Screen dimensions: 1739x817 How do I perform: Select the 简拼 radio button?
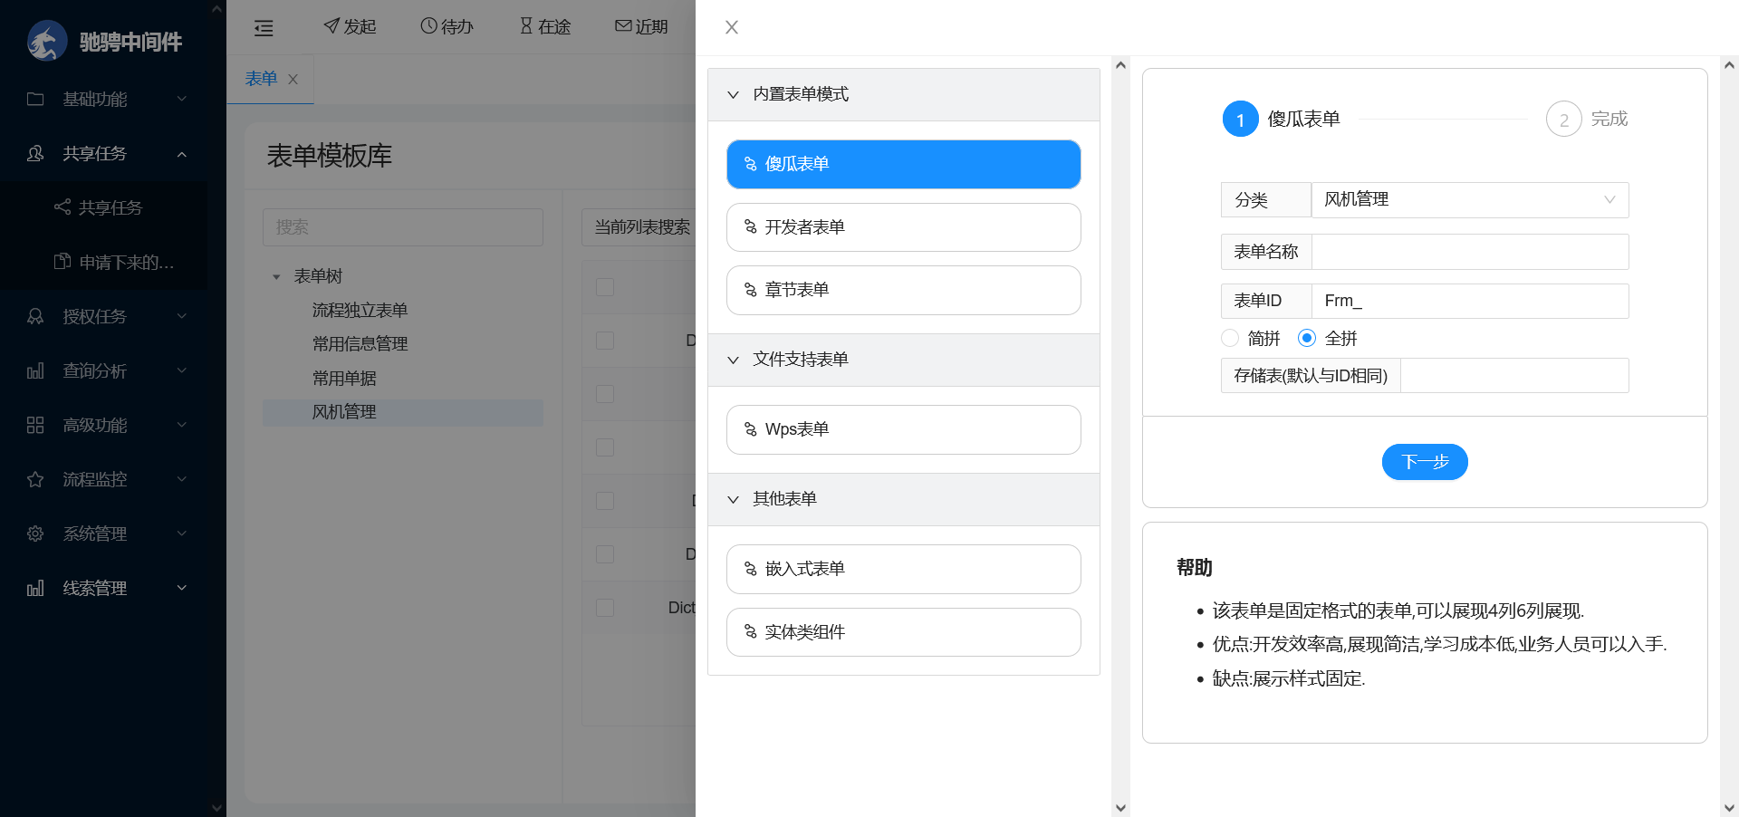tap(1230, 338)
